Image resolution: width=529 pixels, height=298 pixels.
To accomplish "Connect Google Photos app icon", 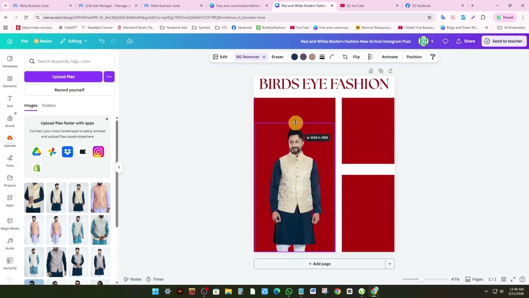I will pos(52,152).
